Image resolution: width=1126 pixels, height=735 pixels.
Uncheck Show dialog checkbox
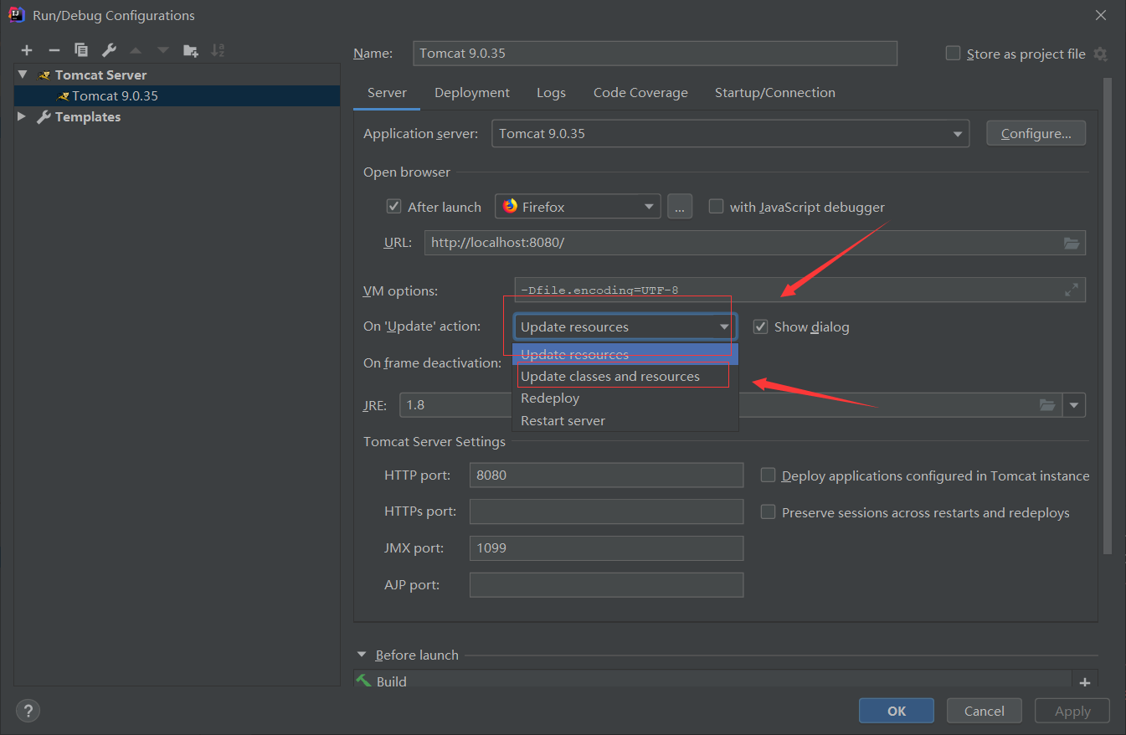760,326
